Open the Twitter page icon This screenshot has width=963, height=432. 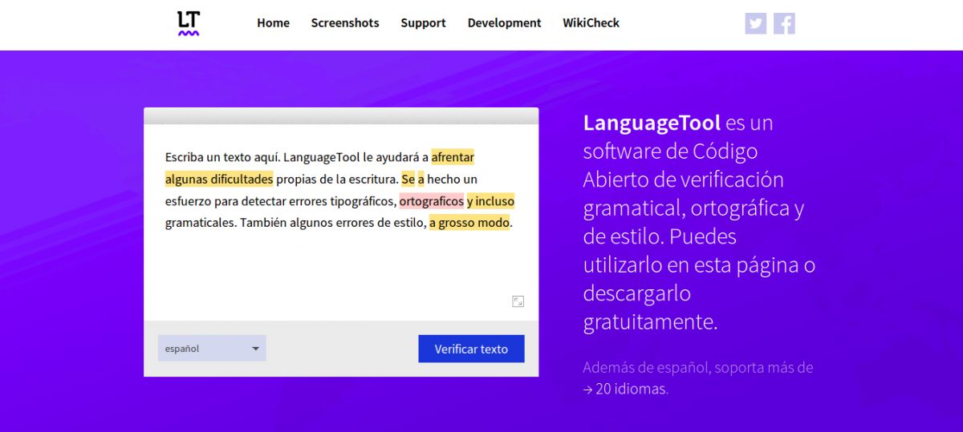[x=755, y=23]
